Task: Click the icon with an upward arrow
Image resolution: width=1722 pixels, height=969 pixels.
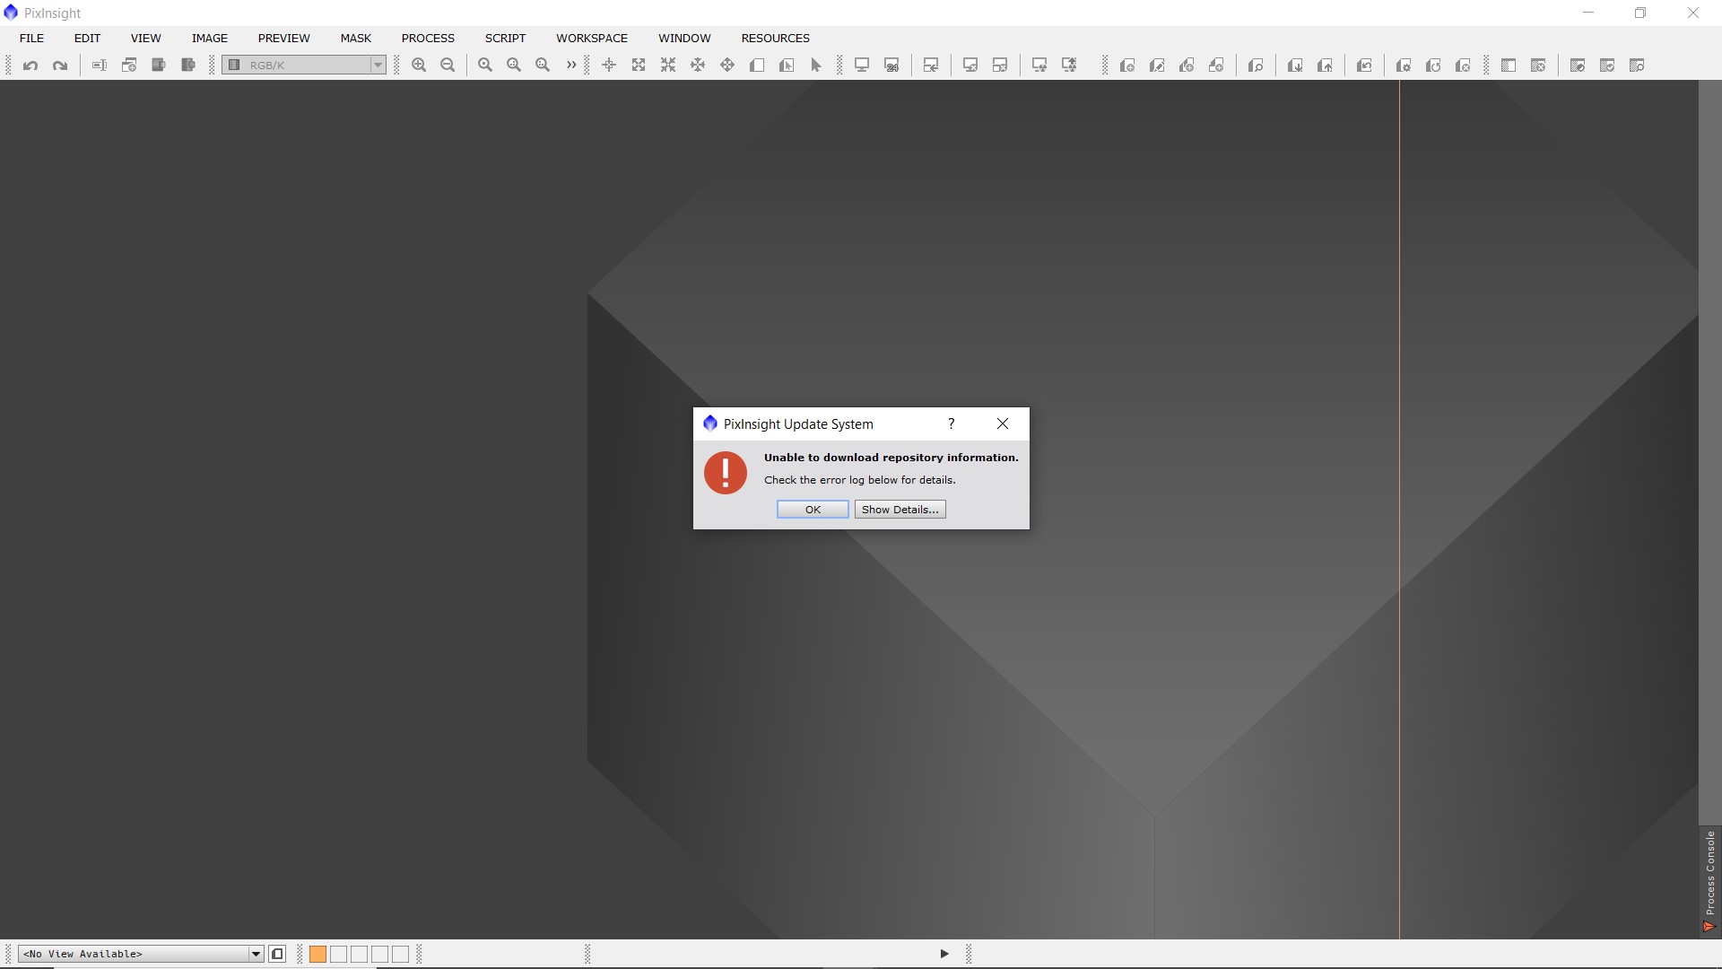Action: click(1325, 65)
